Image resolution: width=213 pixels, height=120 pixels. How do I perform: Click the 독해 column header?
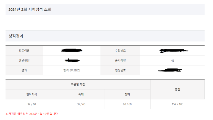[81, 94]
